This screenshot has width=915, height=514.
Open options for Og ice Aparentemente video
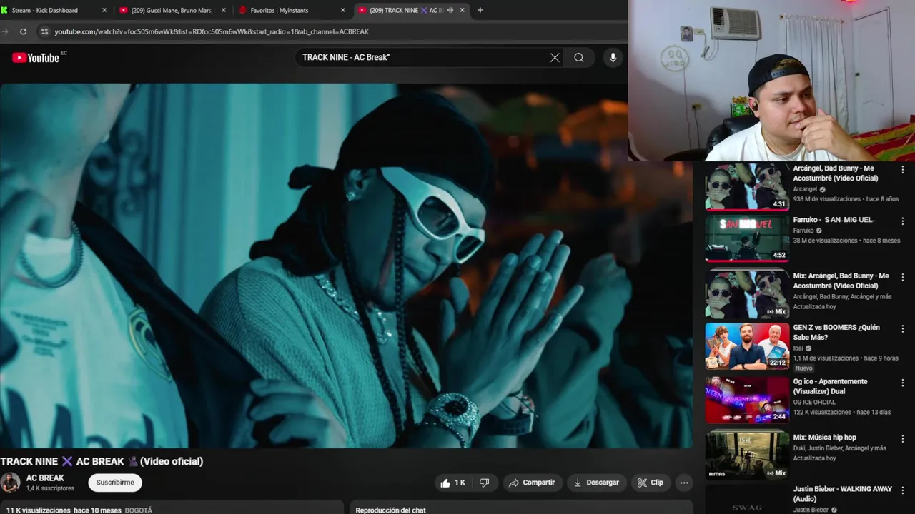pos(902,383)
